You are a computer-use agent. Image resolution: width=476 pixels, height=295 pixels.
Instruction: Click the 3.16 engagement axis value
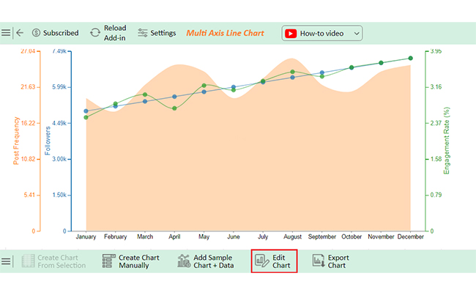[436, 87]
